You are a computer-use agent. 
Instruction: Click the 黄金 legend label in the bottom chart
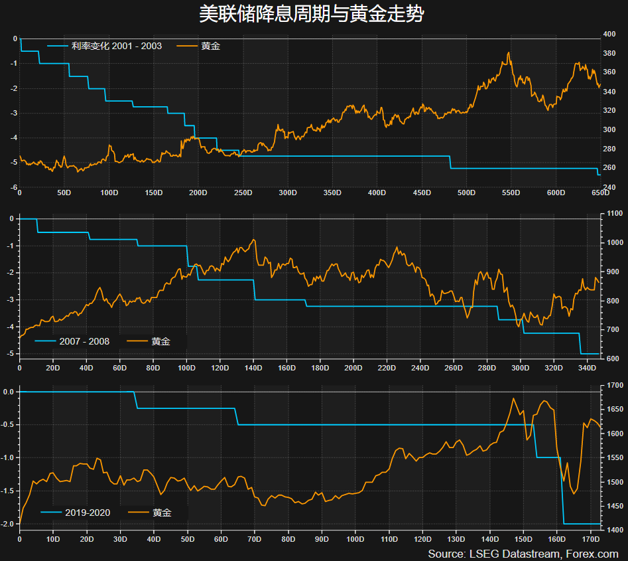point(162,513)
